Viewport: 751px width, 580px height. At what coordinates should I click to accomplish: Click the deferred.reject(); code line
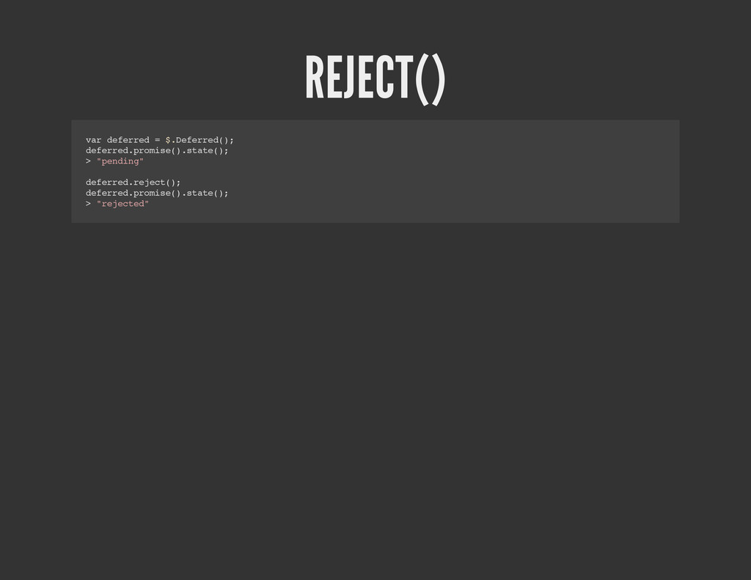(133, 183)
